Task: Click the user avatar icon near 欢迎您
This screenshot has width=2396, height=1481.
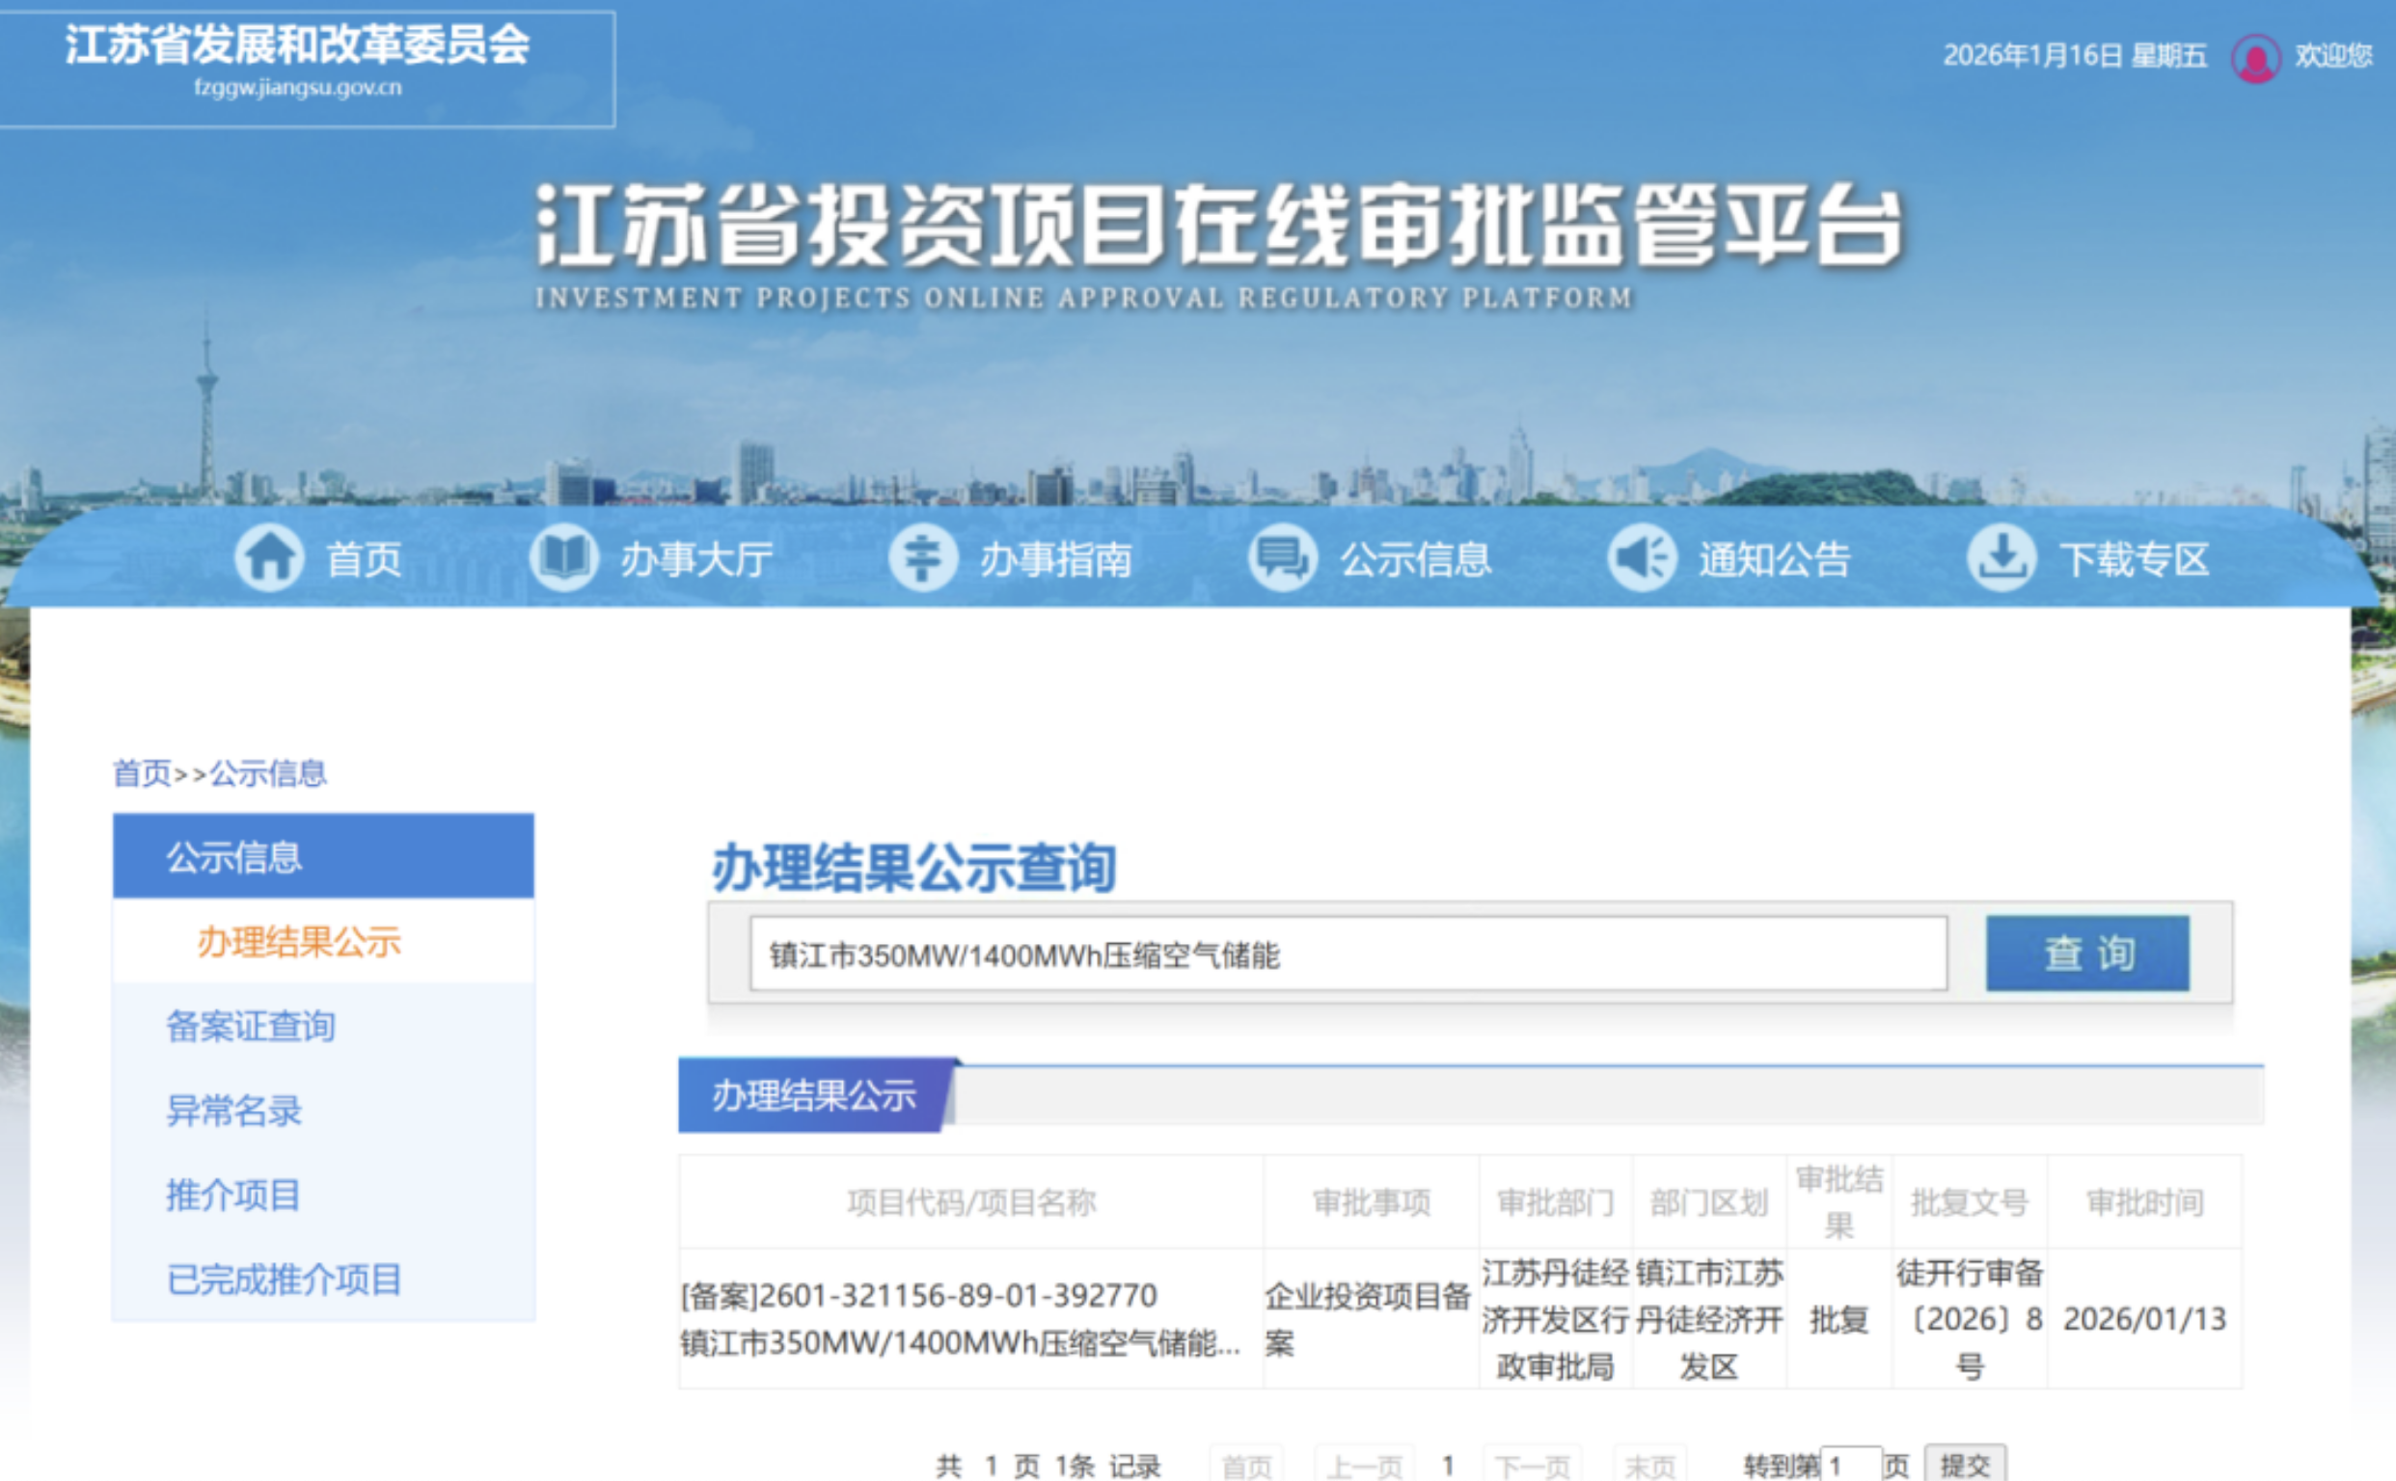Action: [2255, 58]
